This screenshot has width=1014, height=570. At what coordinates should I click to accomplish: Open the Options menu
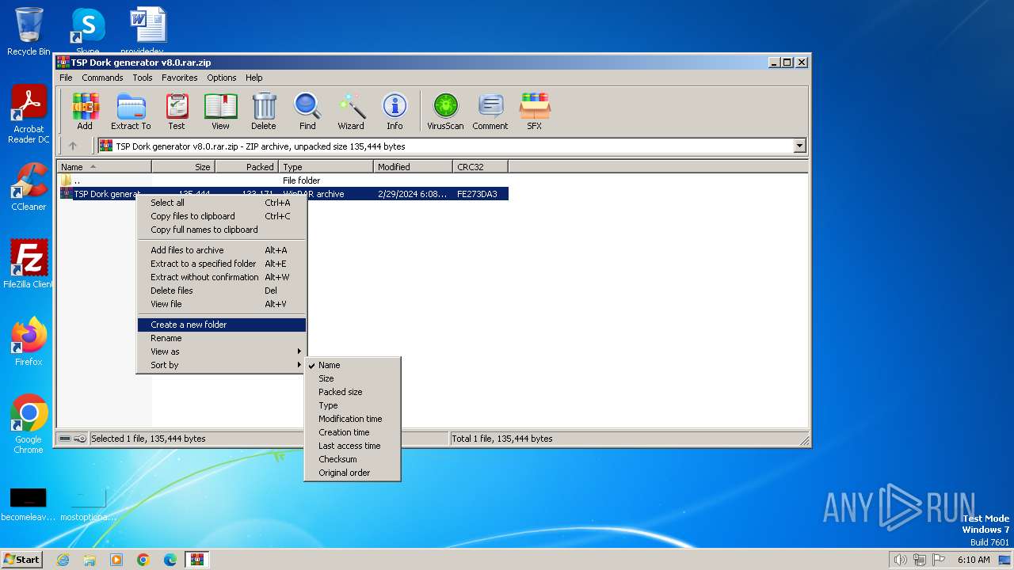pyautogui.click(x=222, y=78)
